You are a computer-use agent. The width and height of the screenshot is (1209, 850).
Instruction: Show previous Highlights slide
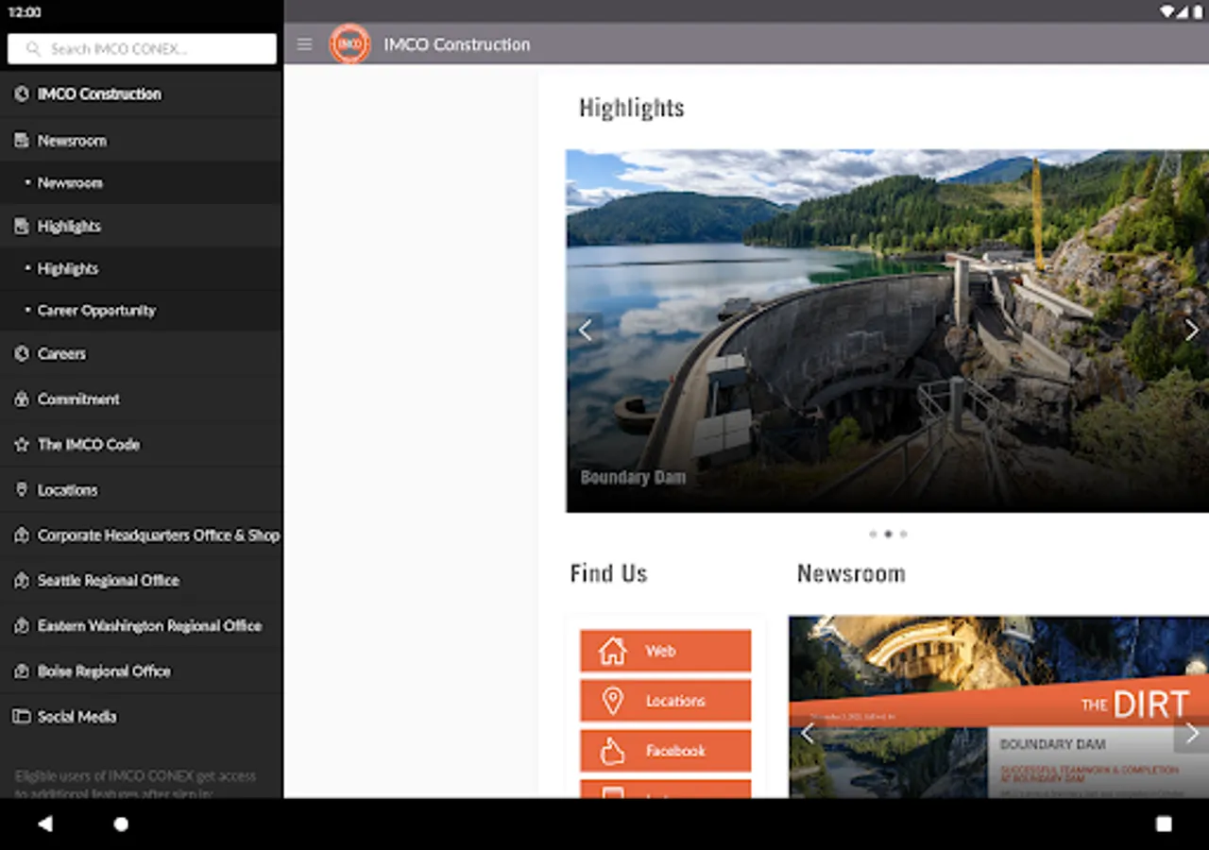586,330
